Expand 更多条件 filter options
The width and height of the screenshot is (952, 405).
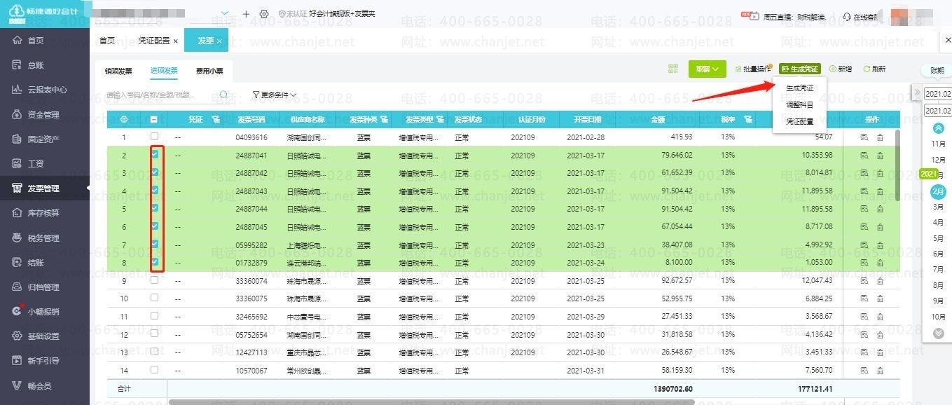[x=275, y=95]
